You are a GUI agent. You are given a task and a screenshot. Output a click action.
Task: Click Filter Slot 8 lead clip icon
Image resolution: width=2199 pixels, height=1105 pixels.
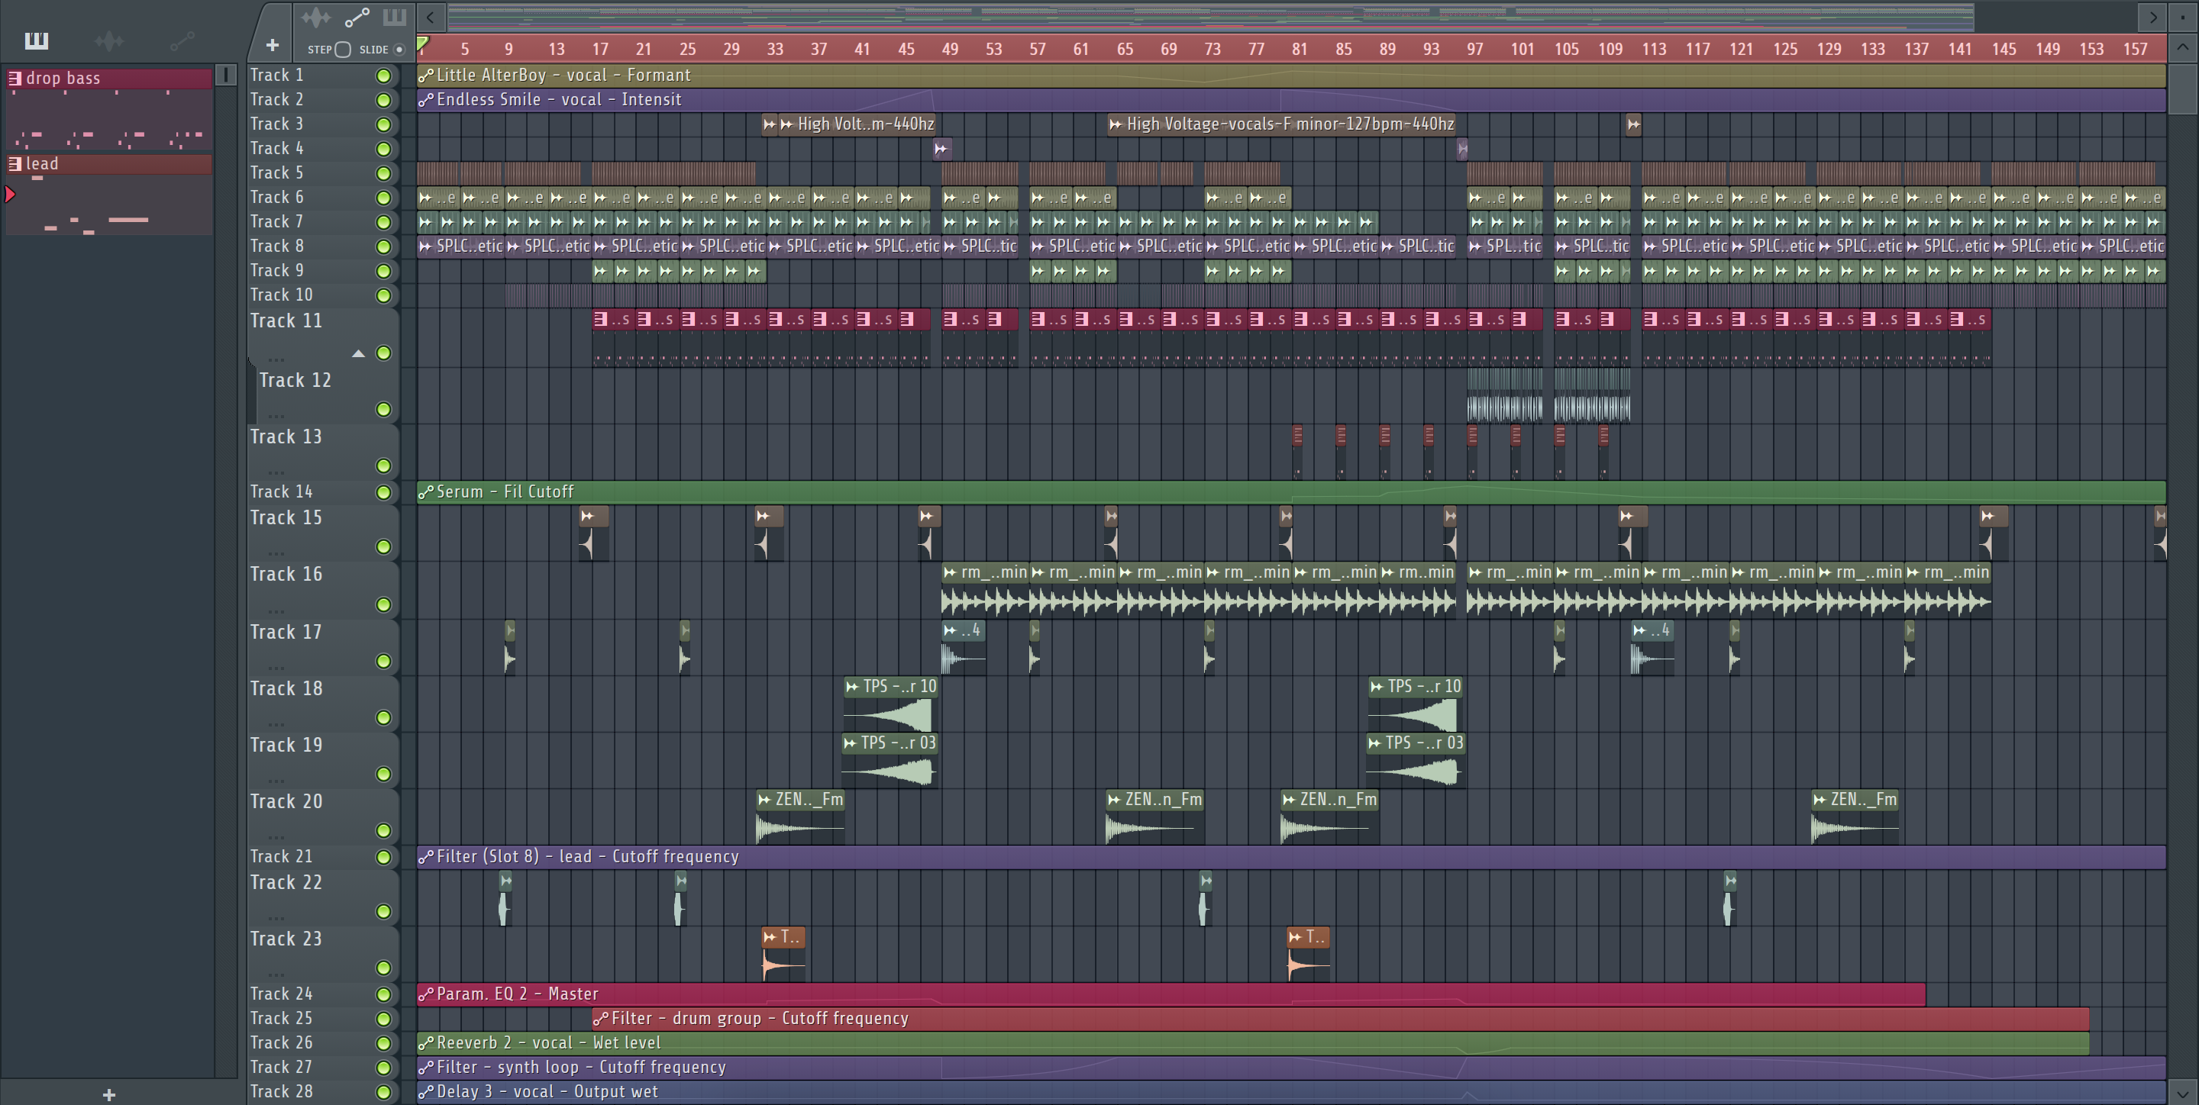[x=426, y=857]
